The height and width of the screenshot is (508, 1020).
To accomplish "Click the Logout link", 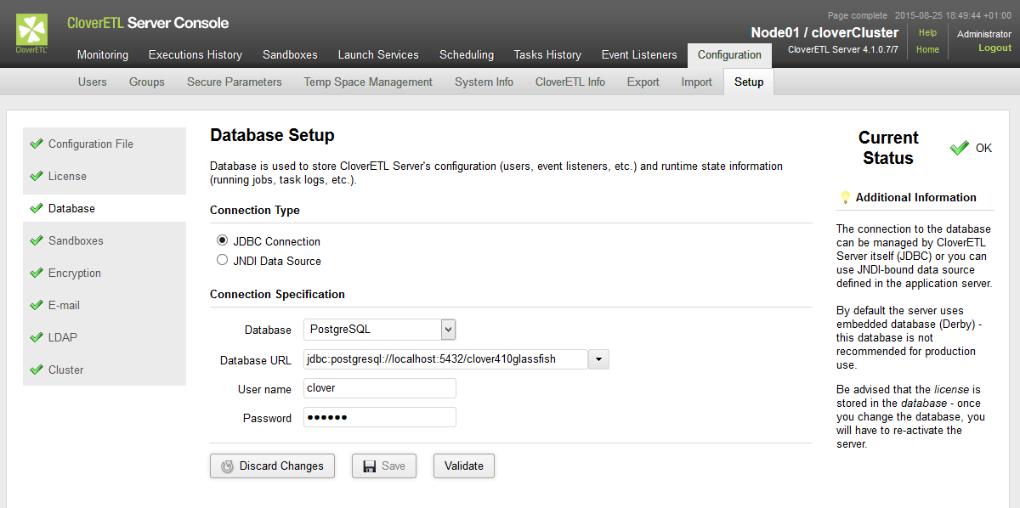I will (994, 48).
